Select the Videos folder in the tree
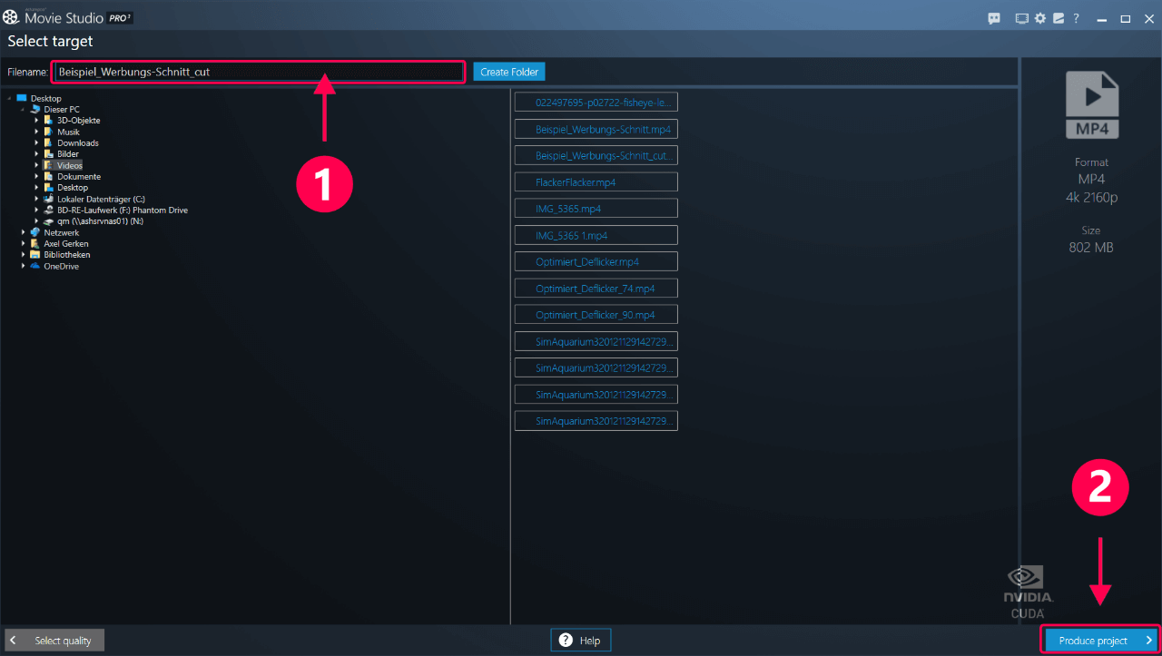Image resolution: width=1162 pixels, height=656 pixels. click(x=70, y=165)
